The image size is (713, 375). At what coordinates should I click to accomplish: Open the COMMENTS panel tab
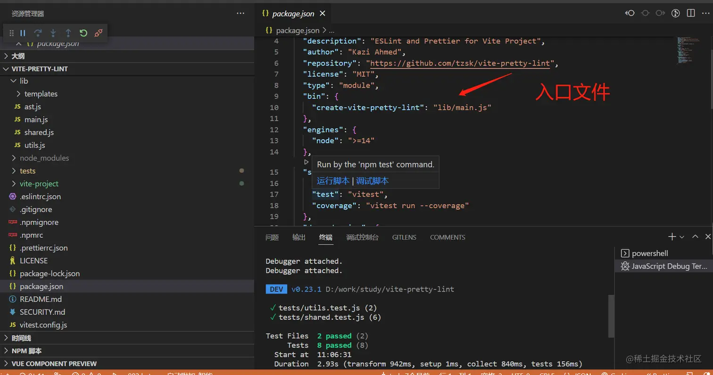tap(448, 237)
